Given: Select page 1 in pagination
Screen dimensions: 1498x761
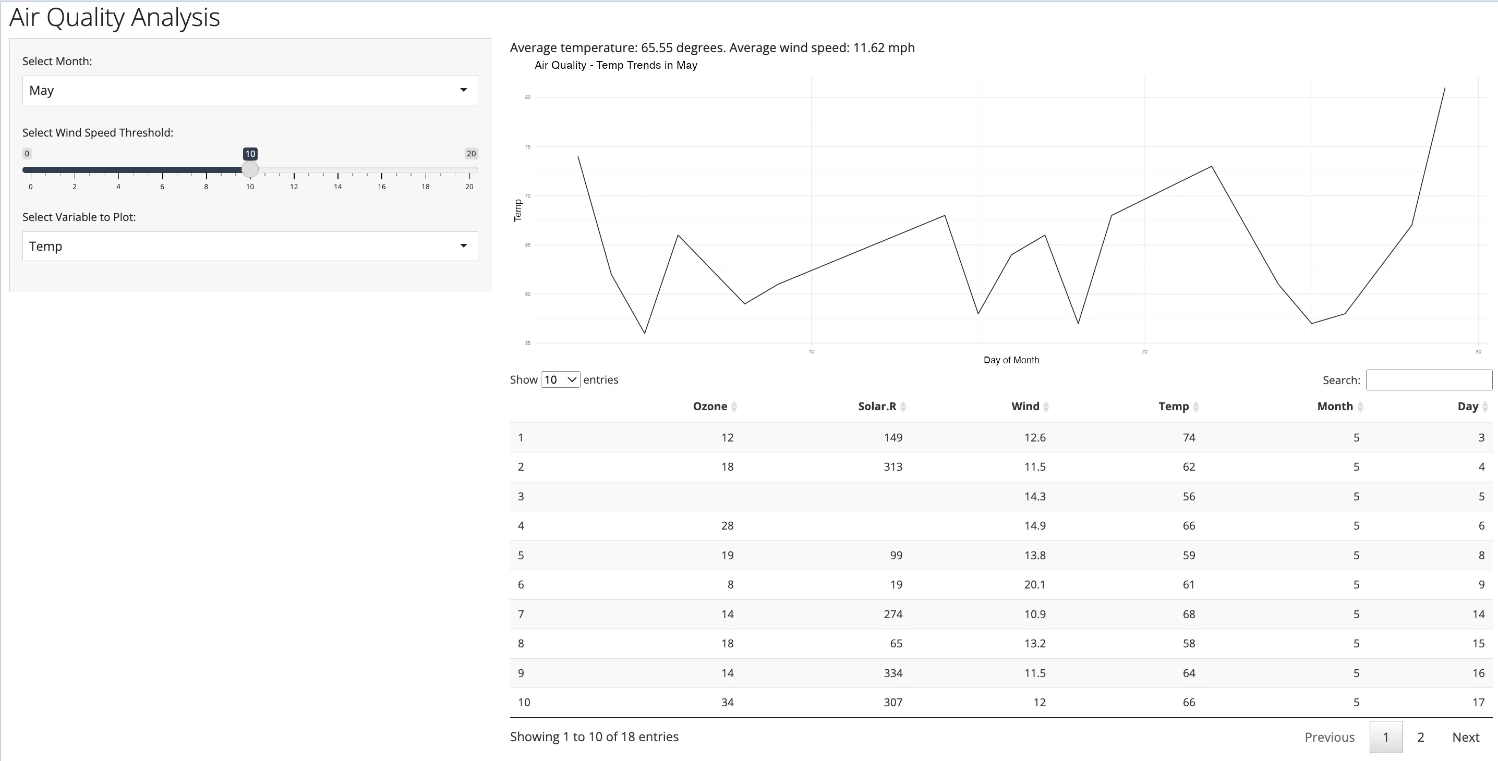Looking at the screenshot, I should tap(1386, 737).
